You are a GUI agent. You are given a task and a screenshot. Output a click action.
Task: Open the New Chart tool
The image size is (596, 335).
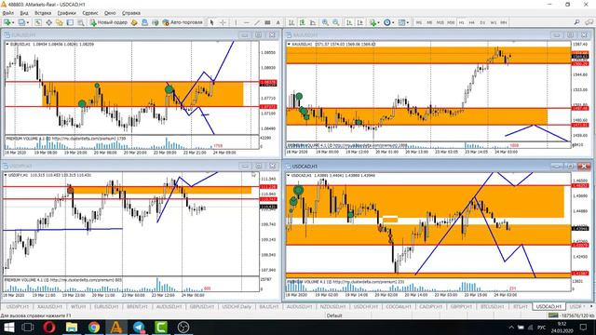(7, 22)
